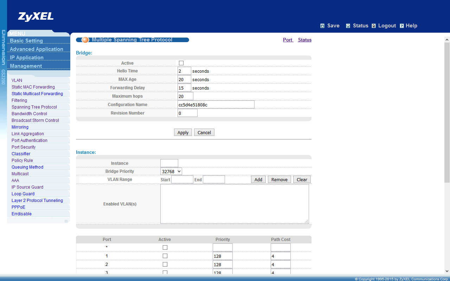Image resolution: width=450 pixels, height=281 pixels.
Task: Open Queuing Method page
Action: (x=27, y=167)
